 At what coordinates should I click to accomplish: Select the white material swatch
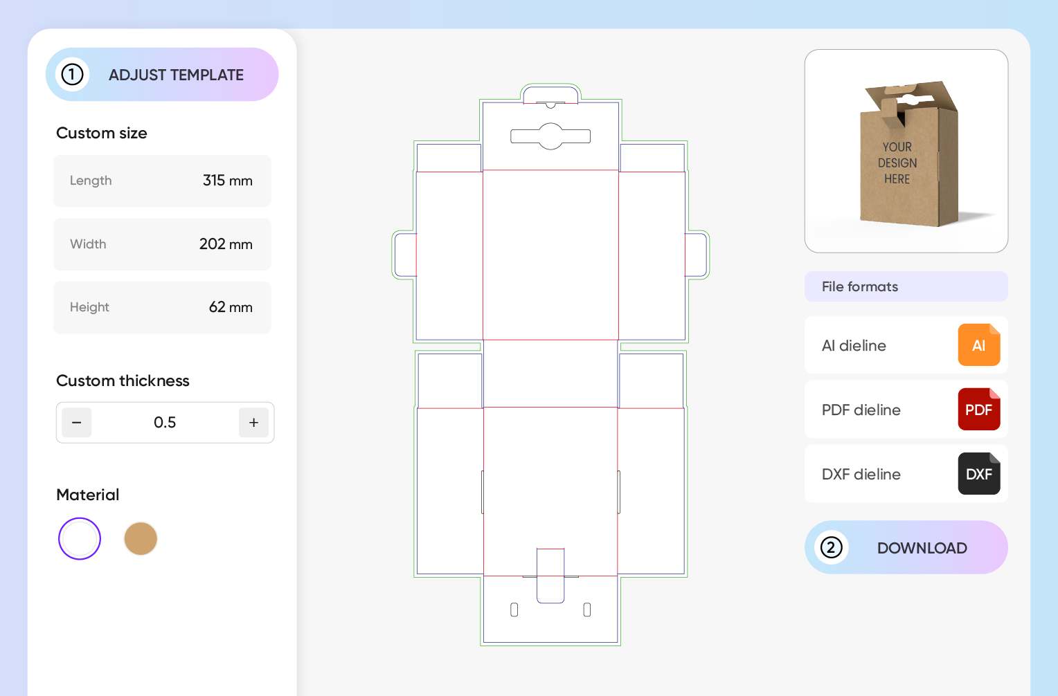[x=80, y=538]
